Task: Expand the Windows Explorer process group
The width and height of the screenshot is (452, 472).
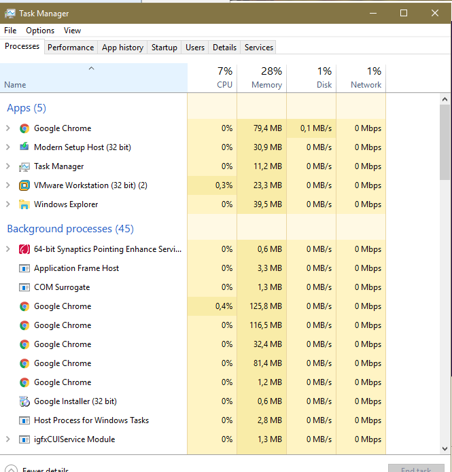Action: pos(8,204)
